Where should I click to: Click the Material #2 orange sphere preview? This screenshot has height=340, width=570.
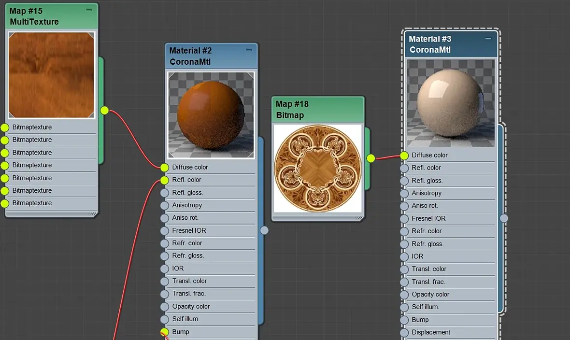(211, 115)
